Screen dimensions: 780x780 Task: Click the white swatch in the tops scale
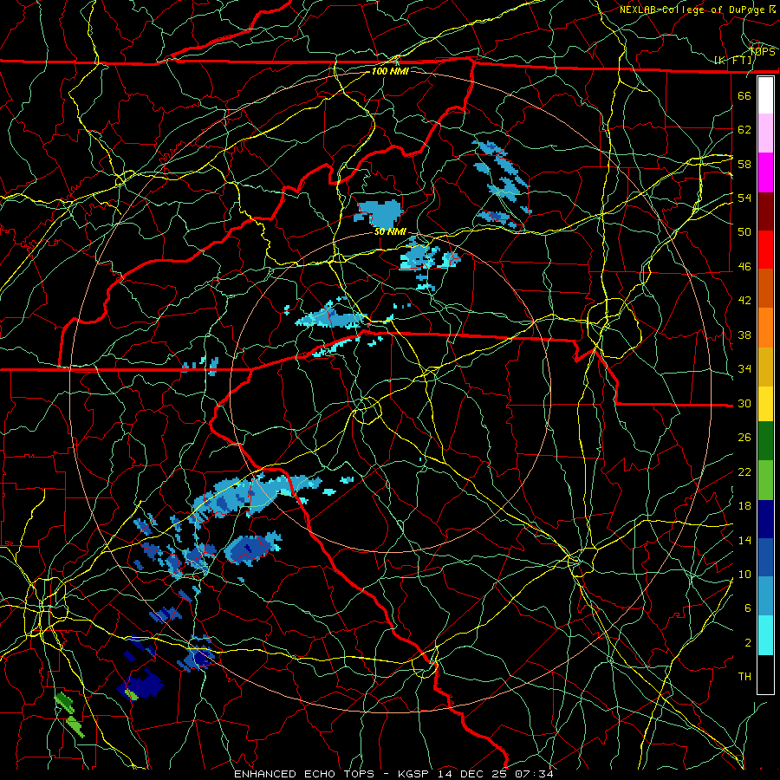pyautogui.click(x=765, y=95)
